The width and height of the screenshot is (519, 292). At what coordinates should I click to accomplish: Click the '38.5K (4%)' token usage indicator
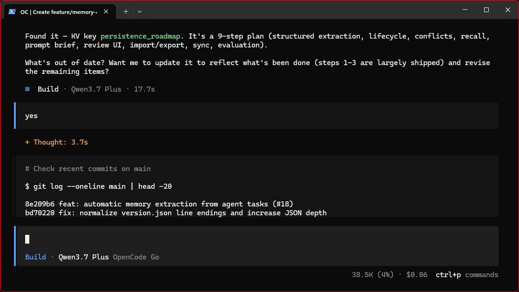373,275
